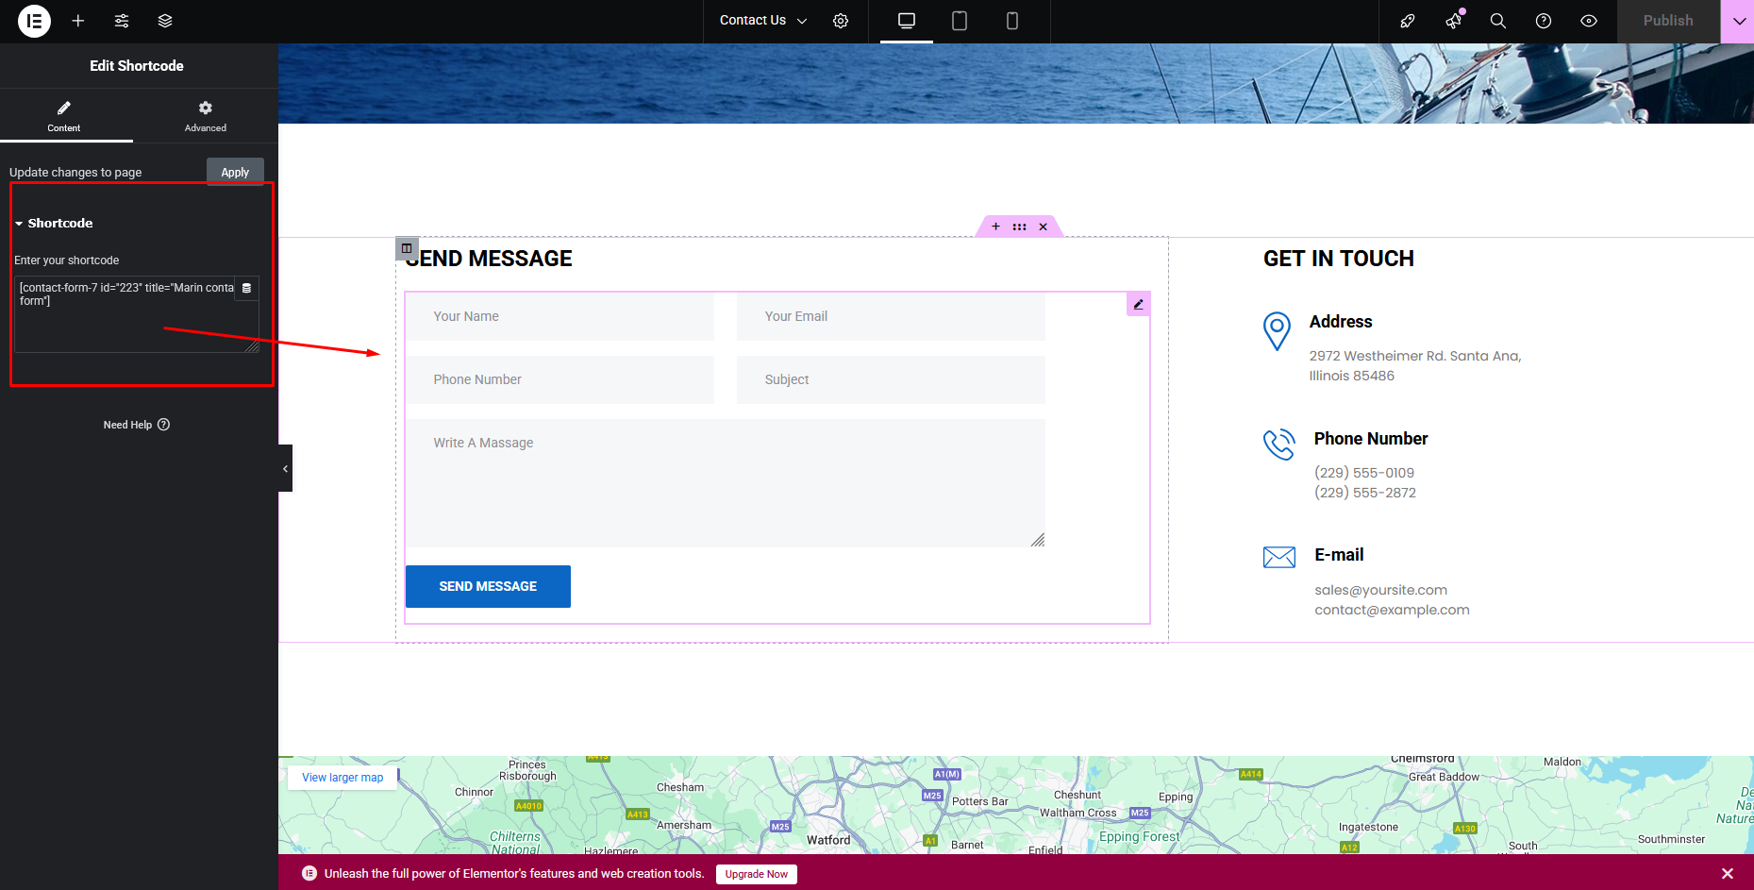Switch to the Advanced tab
The height and width of the screenshot is (890, 1754).
(x=206, y=116)
